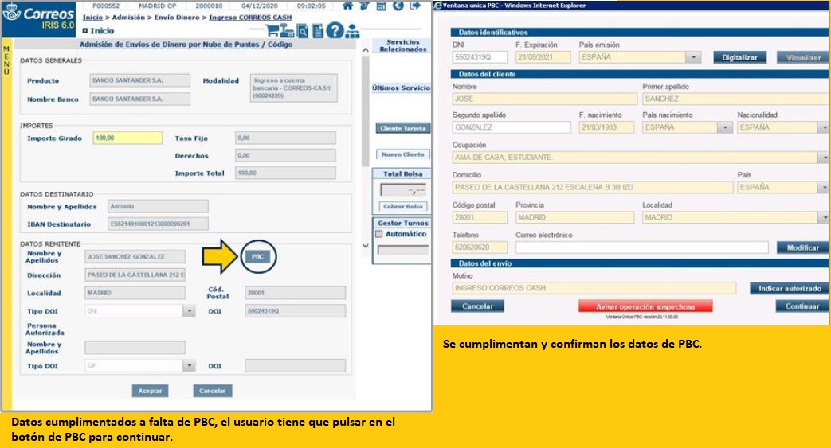Image resolution: width=831 pixels, height=448 pixels.
Task: Click the Digitalizar button
Action: coord(739,57)
